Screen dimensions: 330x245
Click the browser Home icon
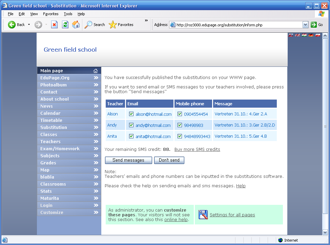click(x=76, y=25)
